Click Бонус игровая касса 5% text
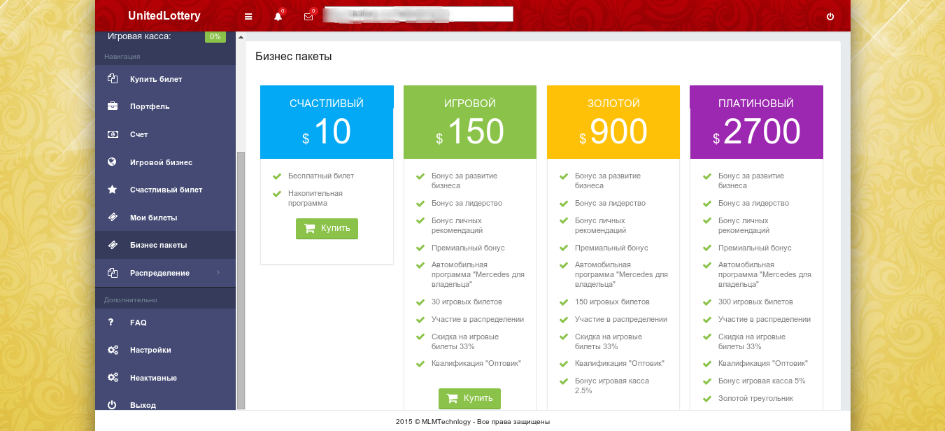This screenshot has height=431, width=945. coord(762,381)
